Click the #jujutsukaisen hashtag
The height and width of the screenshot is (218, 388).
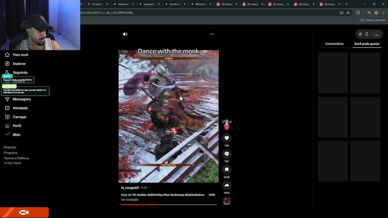click(194, 195)
